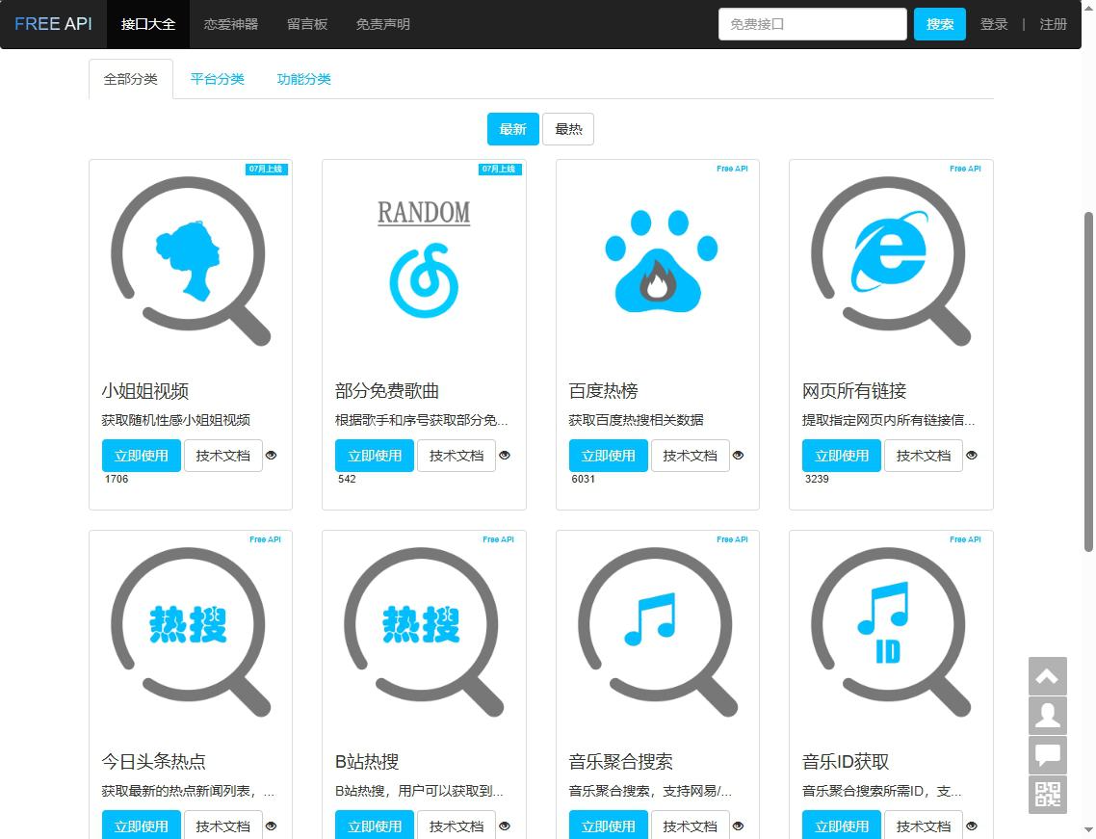This screenshot has width=1096, height=839.
Task: Click the 今日头条热点 热搜 magnifier icon
Action: [x=190, y=631]
